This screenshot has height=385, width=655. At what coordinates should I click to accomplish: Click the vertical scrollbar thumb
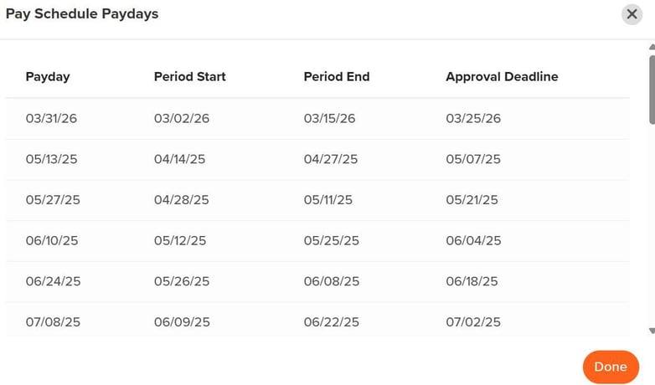pyautogui.click(x=651, y=88)
